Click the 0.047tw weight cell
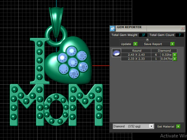 tap(167, 59)
